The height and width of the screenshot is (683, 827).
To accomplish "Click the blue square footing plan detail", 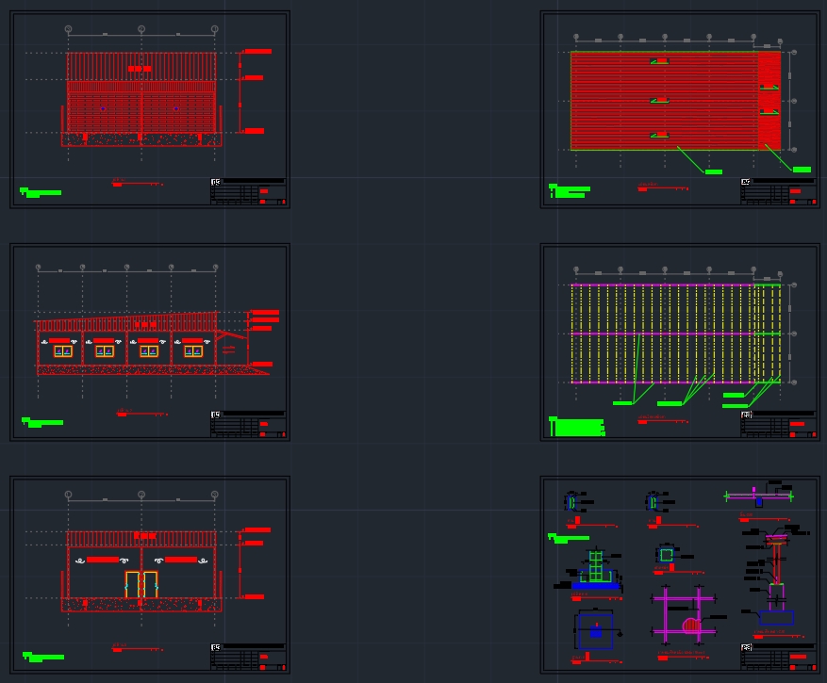I will 595,631.
